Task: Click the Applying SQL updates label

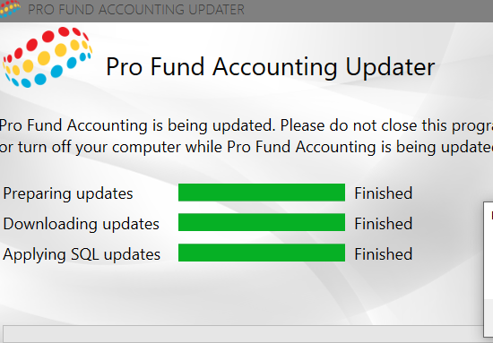Action: pyautogui.click(x=82, y=254)
